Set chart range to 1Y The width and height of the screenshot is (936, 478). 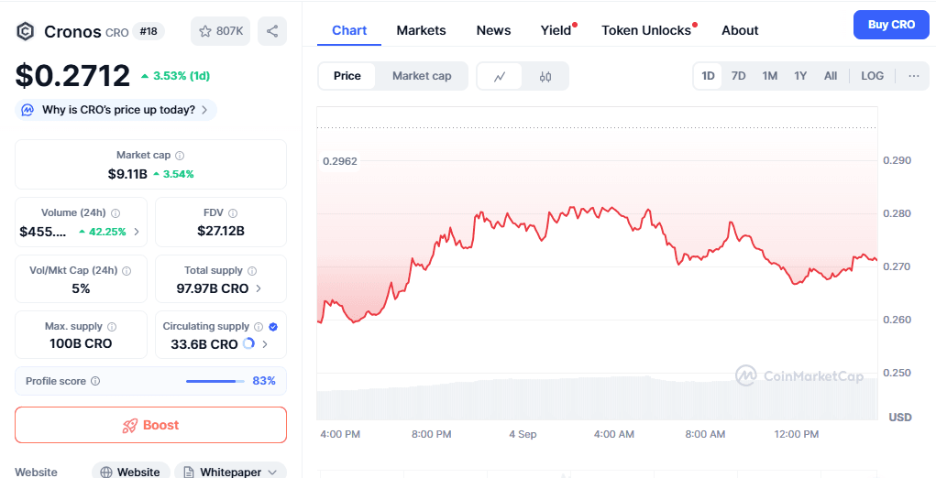[x=800, y=76]
